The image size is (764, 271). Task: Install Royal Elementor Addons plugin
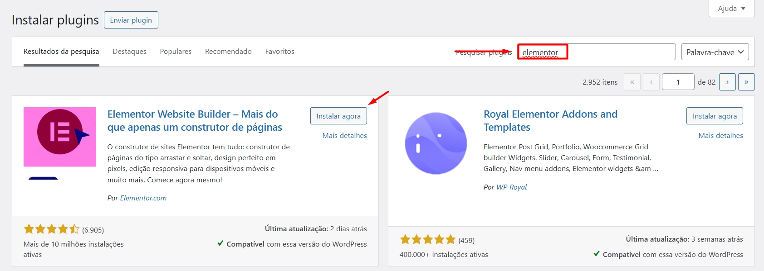click(715, 116)
